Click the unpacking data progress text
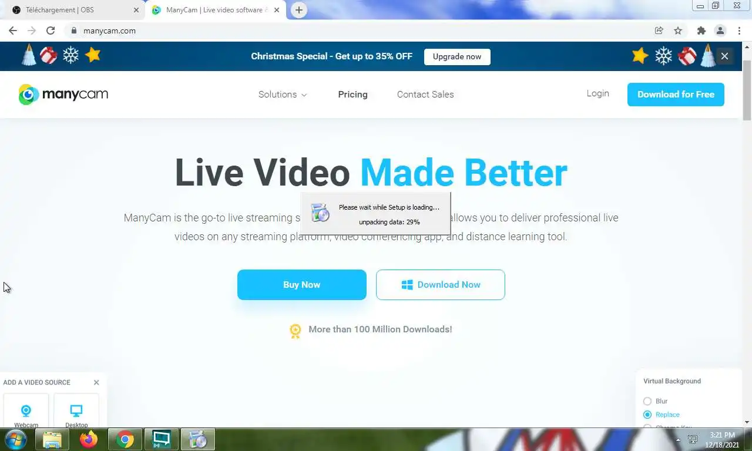This screenshot has height=451, width=752. (390, 222)
